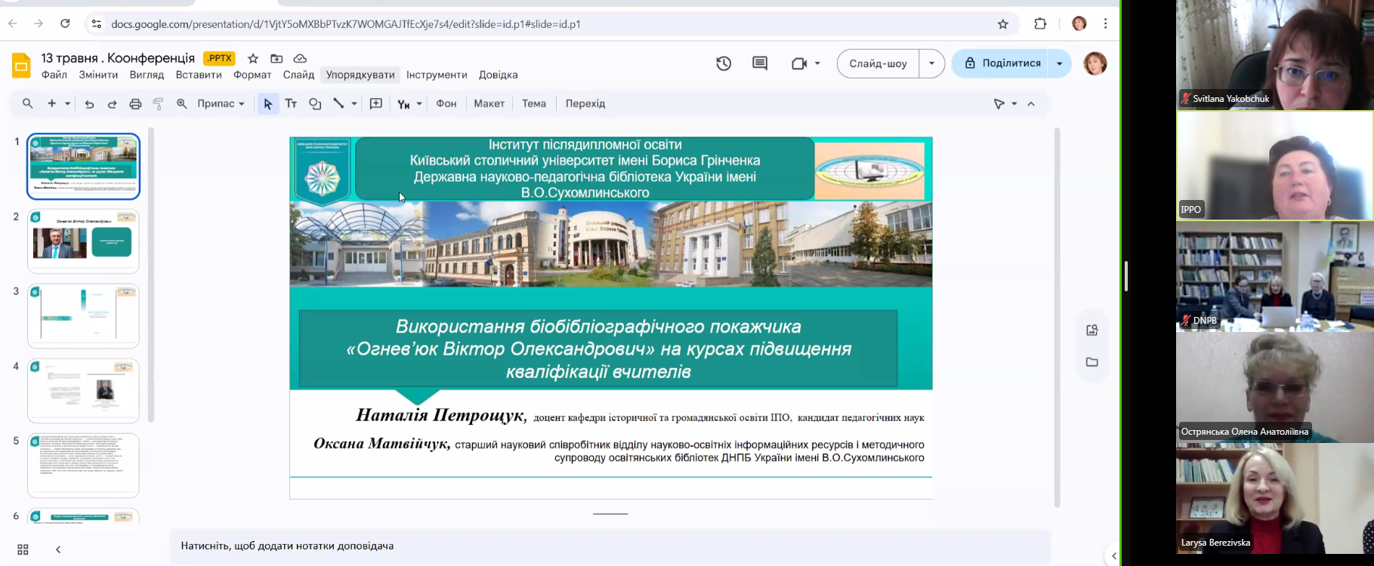1374x566 pixels.
Task: Click the Google Slides home logo
Action: pos(21,66)
